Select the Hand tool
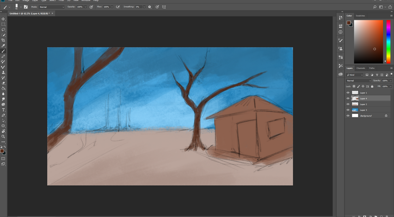The width and height of the screenshot is (394, 217). coord(3,131)
